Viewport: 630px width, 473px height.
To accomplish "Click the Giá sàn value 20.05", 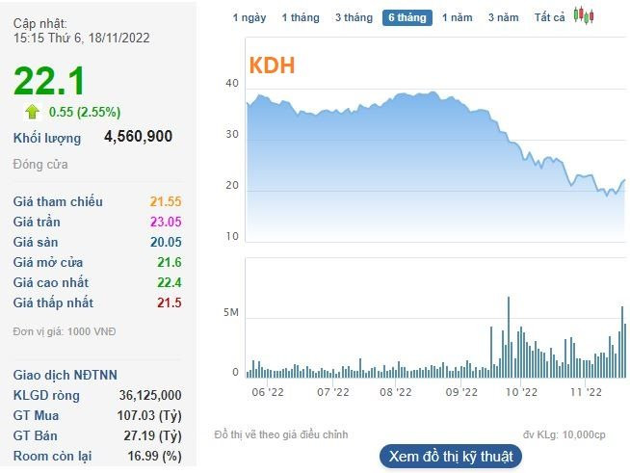I will point(166,242).
